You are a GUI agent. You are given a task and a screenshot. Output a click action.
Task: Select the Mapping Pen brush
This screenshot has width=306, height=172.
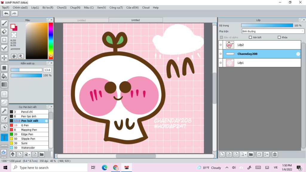tap(29, 130)
